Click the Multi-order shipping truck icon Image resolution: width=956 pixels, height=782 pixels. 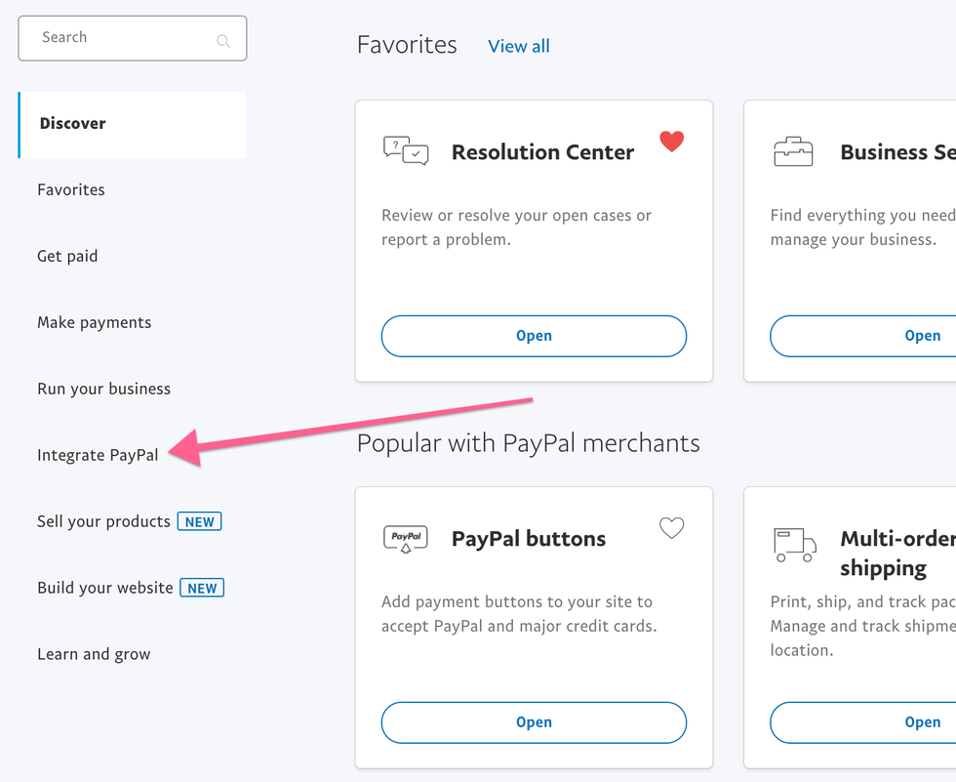point(794,545)
